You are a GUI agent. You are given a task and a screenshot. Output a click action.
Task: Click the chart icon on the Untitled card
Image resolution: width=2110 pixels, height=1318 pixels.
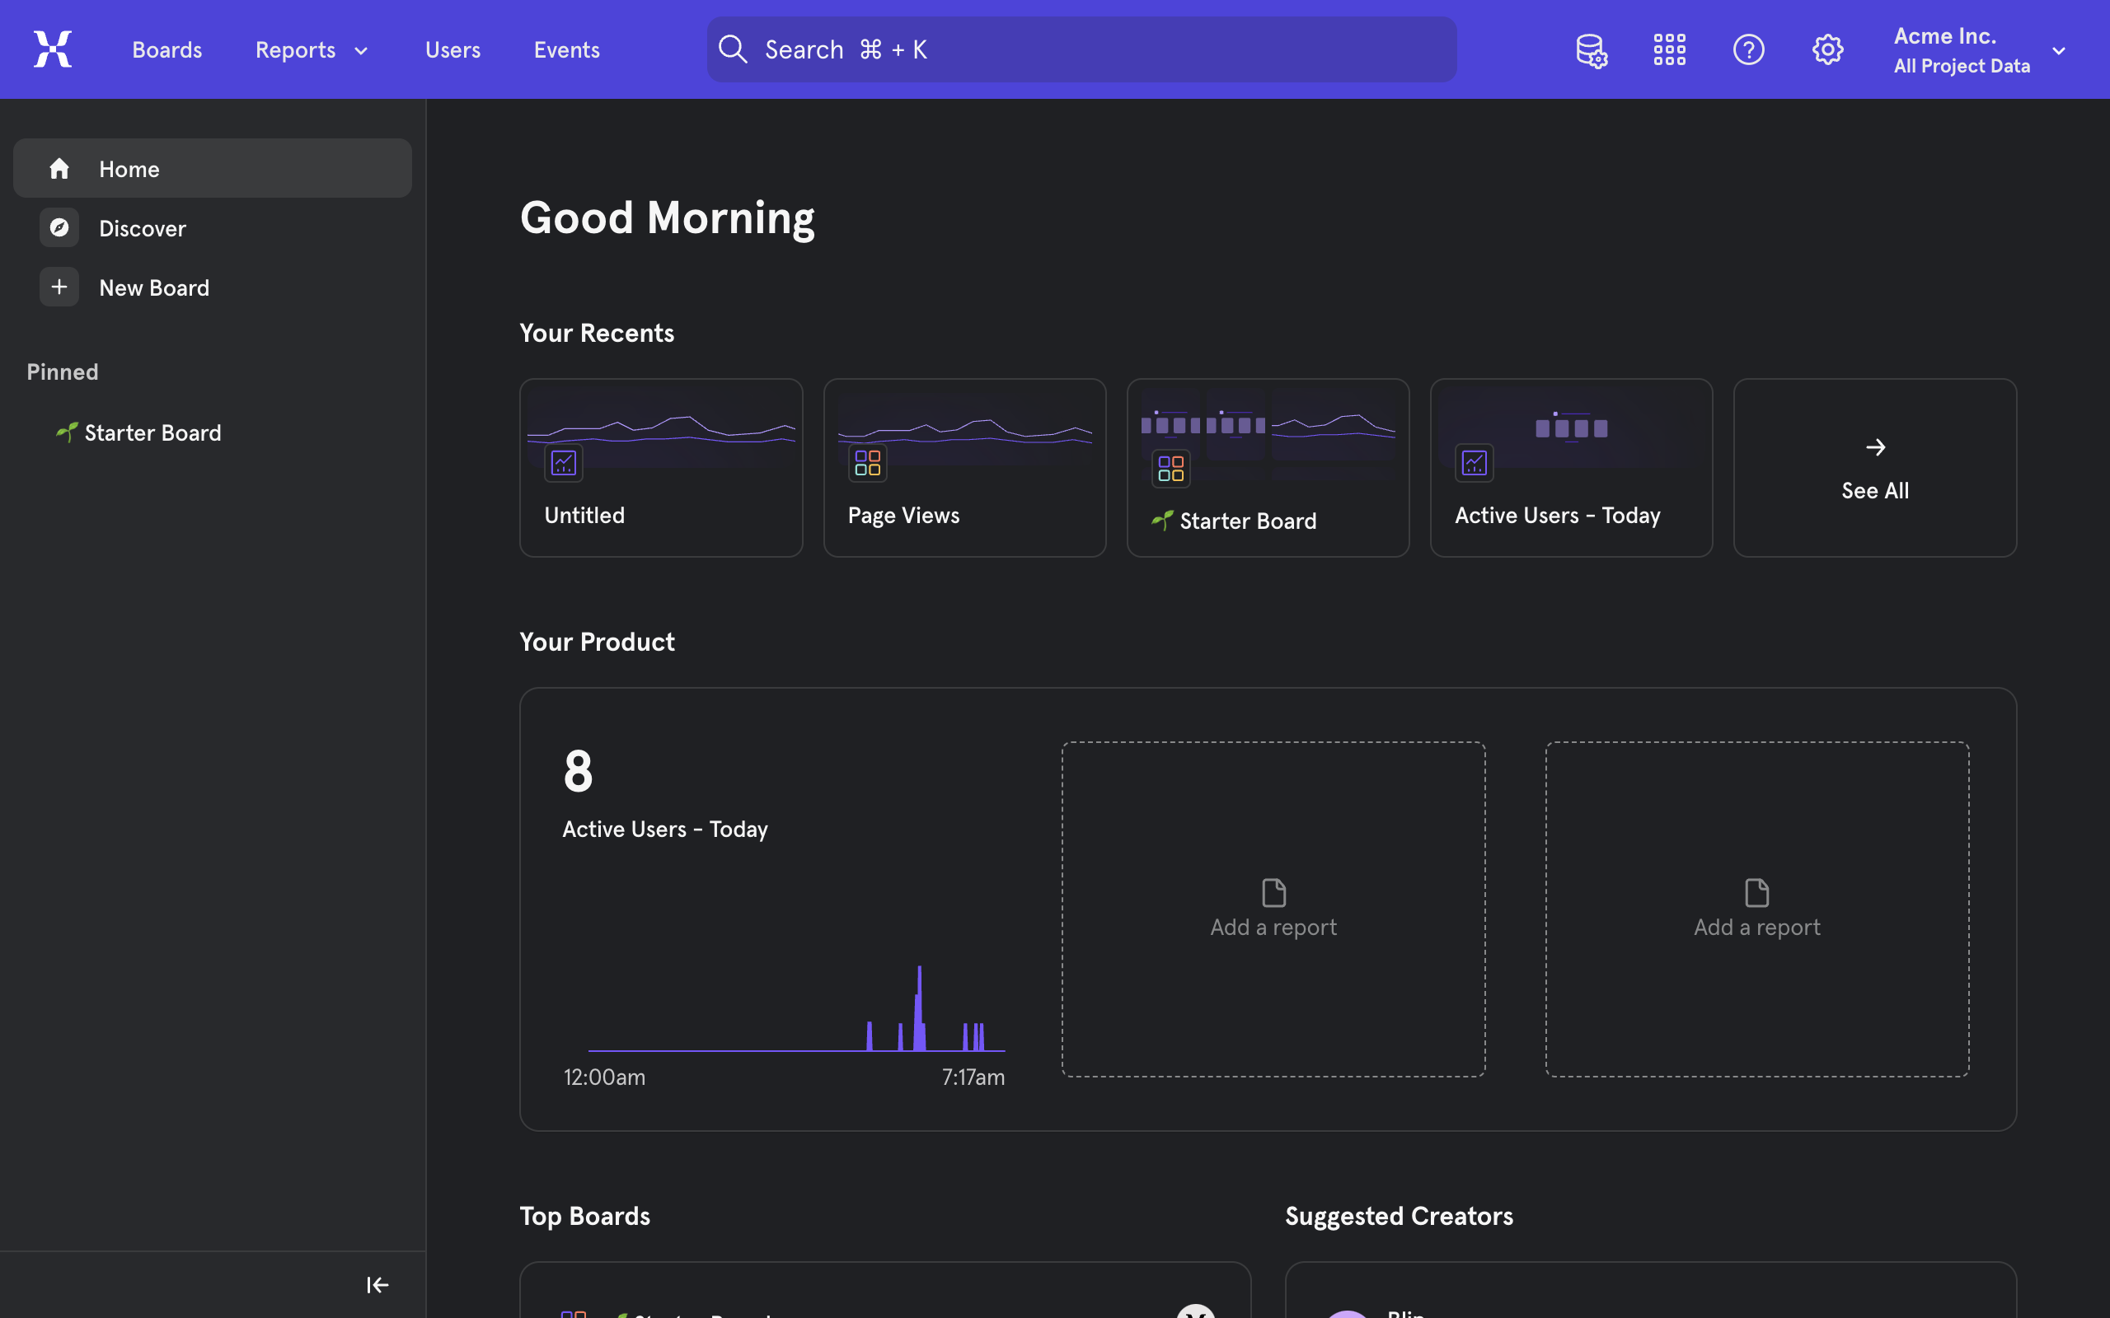[x=563, y=463]
